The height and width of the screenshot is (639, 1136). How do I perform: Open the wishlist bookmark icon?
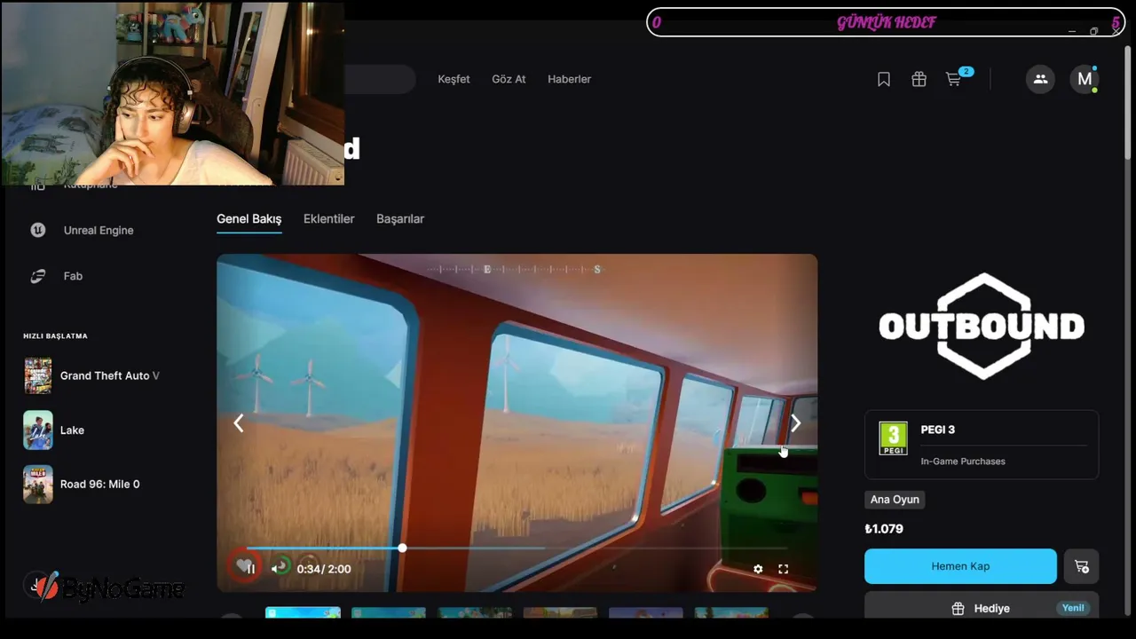pyautogui.click(x=884, y=80)
